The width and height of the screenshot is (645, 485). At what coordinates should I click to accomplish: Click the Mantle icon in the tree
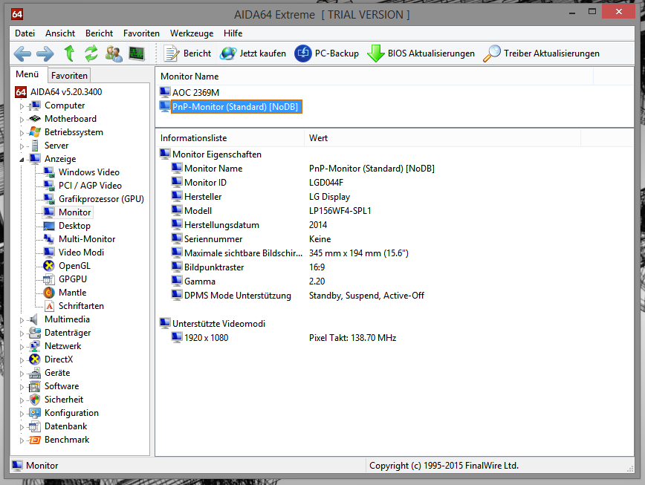click(49, 293)
